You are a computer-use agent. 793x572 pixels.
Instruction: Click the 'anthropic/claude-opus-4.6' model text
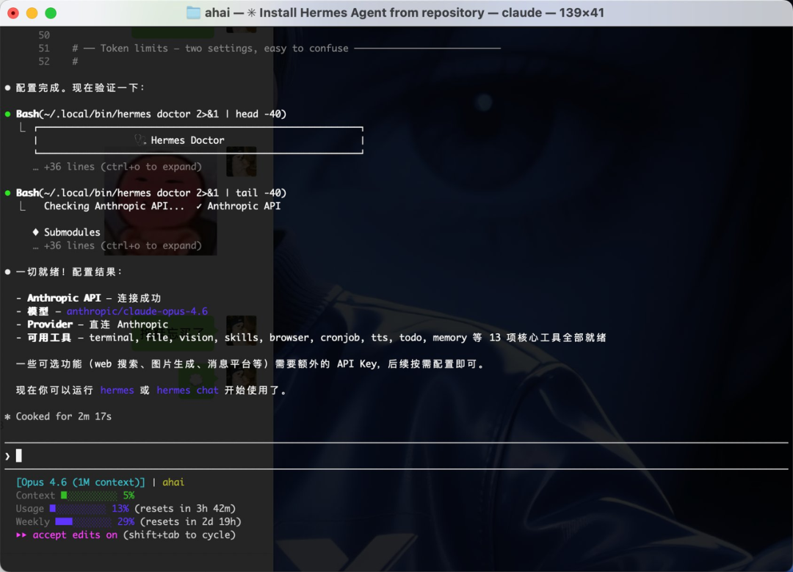pos(137,311)
